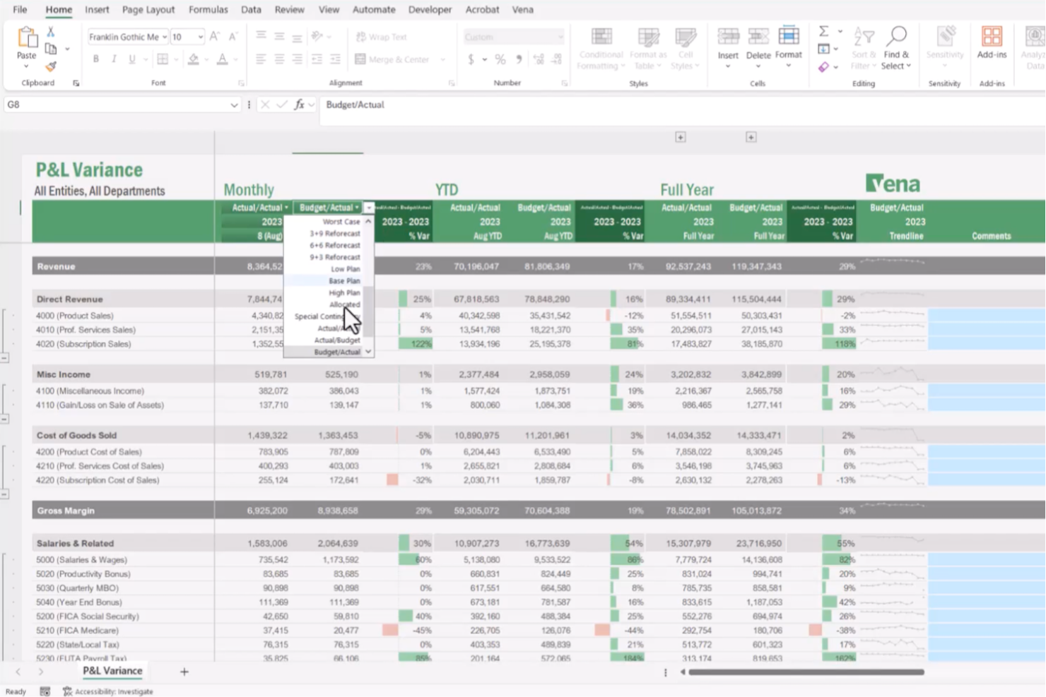Click the Insert Function fx icon
The width and height of the screenshot is (1046, 697).
pyautogui.click(x=300, y=105)
